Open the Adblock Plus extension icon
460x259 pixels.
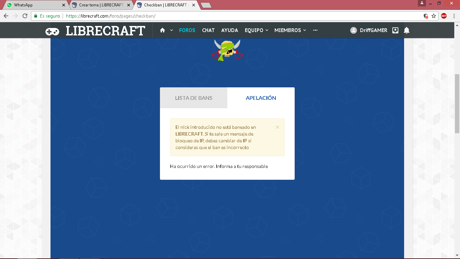pos(444,16)
